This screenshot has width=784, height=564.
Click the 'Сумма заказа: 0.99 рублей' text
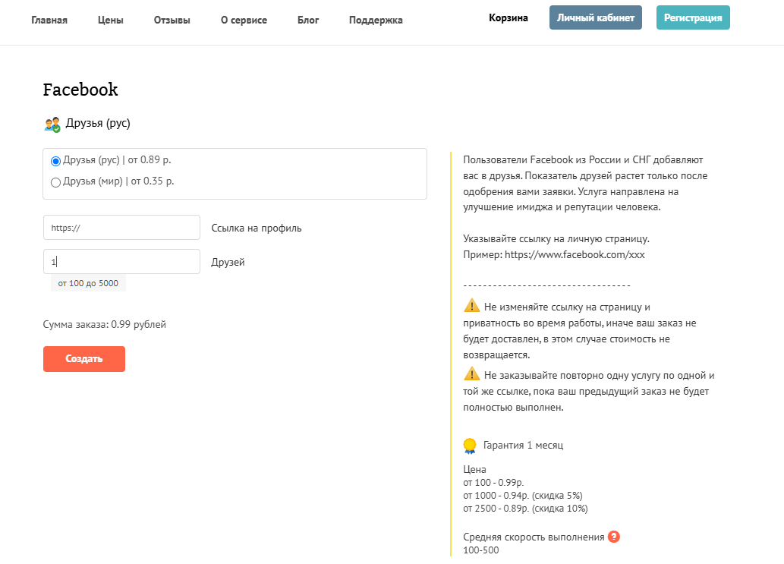(x=105, y=324)
